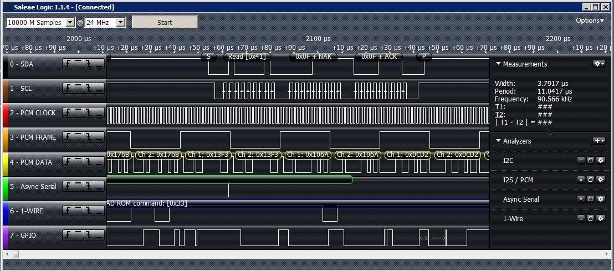Remove the Async Serial analyzer

coord(581,199)
